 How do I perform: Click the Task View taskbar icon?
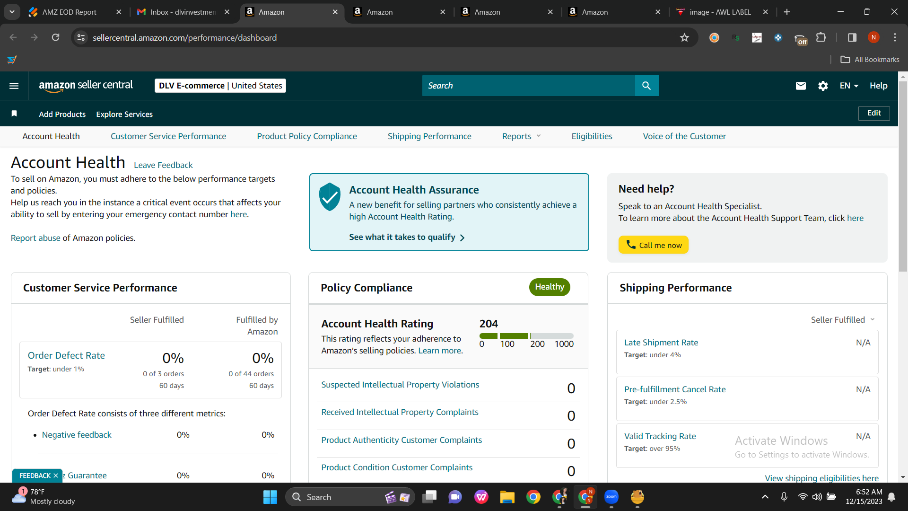coord(429,497)
